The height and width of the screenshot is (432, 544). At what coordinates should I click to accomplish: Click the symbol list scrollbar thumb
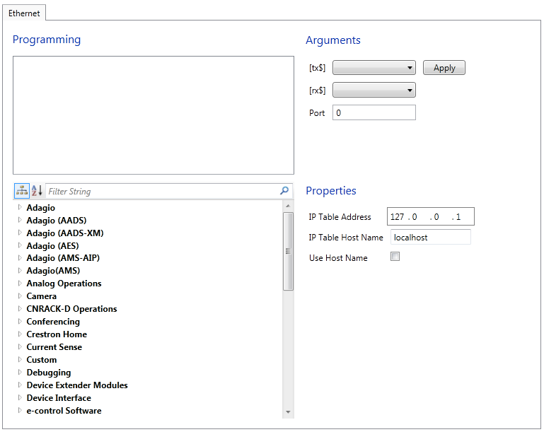288,252
